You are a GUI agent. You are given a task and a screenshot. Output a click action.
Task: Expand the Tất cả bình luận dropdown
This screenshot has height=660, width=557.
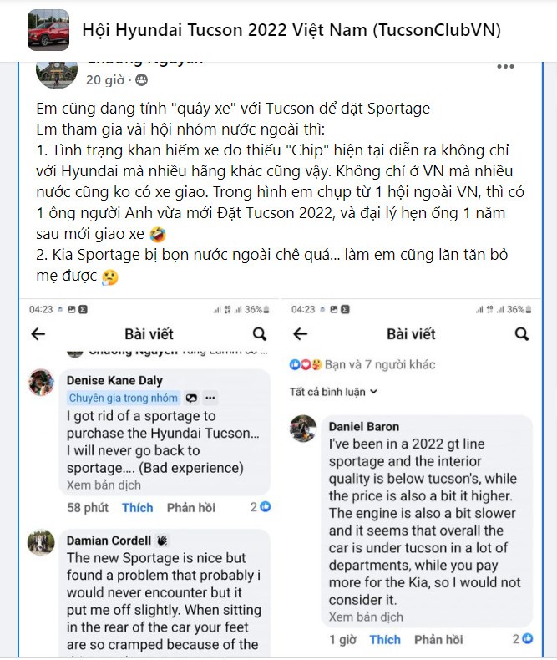(x=333, y=392)
